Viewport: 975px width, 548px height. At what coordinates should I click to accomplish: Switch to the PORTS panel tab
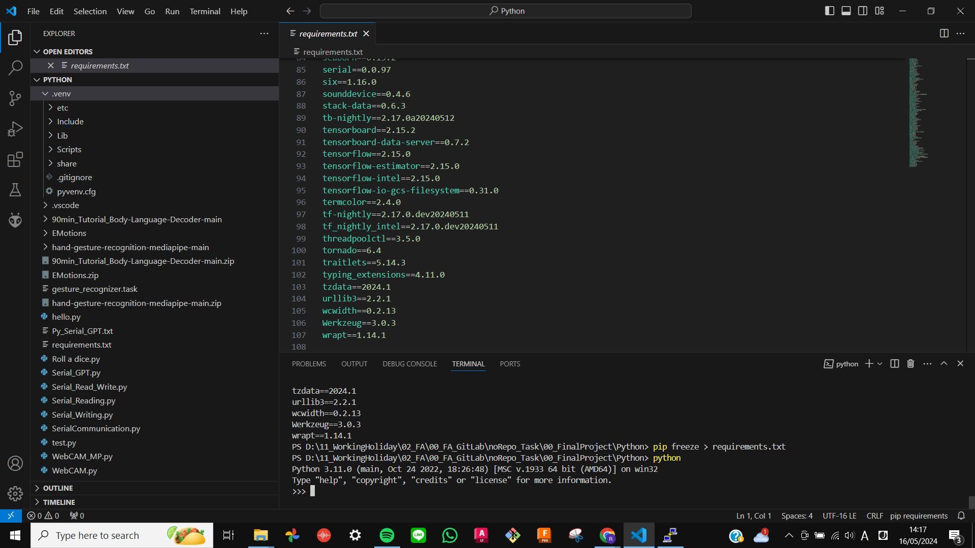tap(510, 364)
